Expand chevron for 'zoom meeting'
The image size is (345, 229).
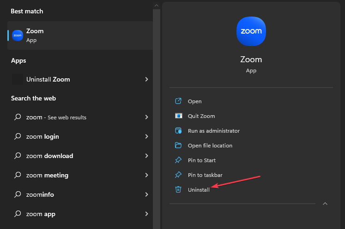(x=146, y=175)
